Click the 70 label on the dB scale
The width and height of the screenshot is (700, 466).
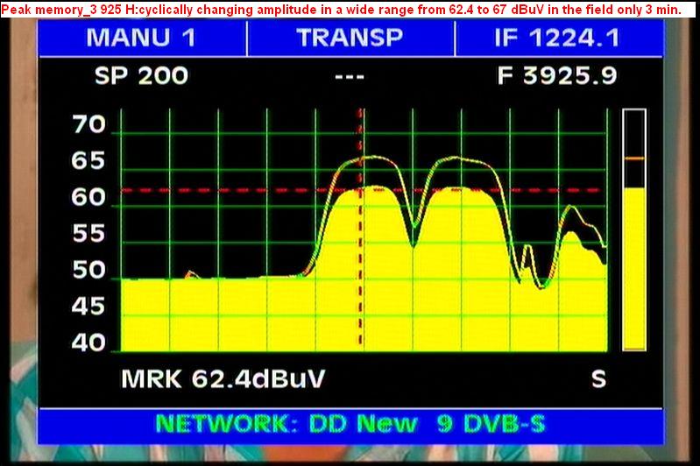click(x=88, y=124)
